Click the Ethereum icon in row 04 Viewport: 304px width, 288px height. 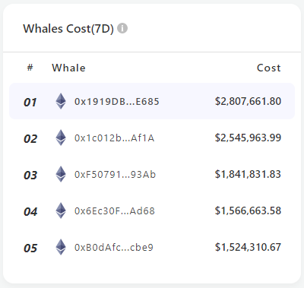click(x=61, y=210)
